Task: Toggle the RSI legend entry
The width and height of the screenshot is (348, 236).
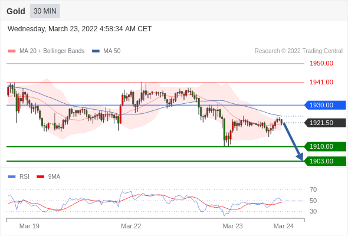Action: point(19,177)
